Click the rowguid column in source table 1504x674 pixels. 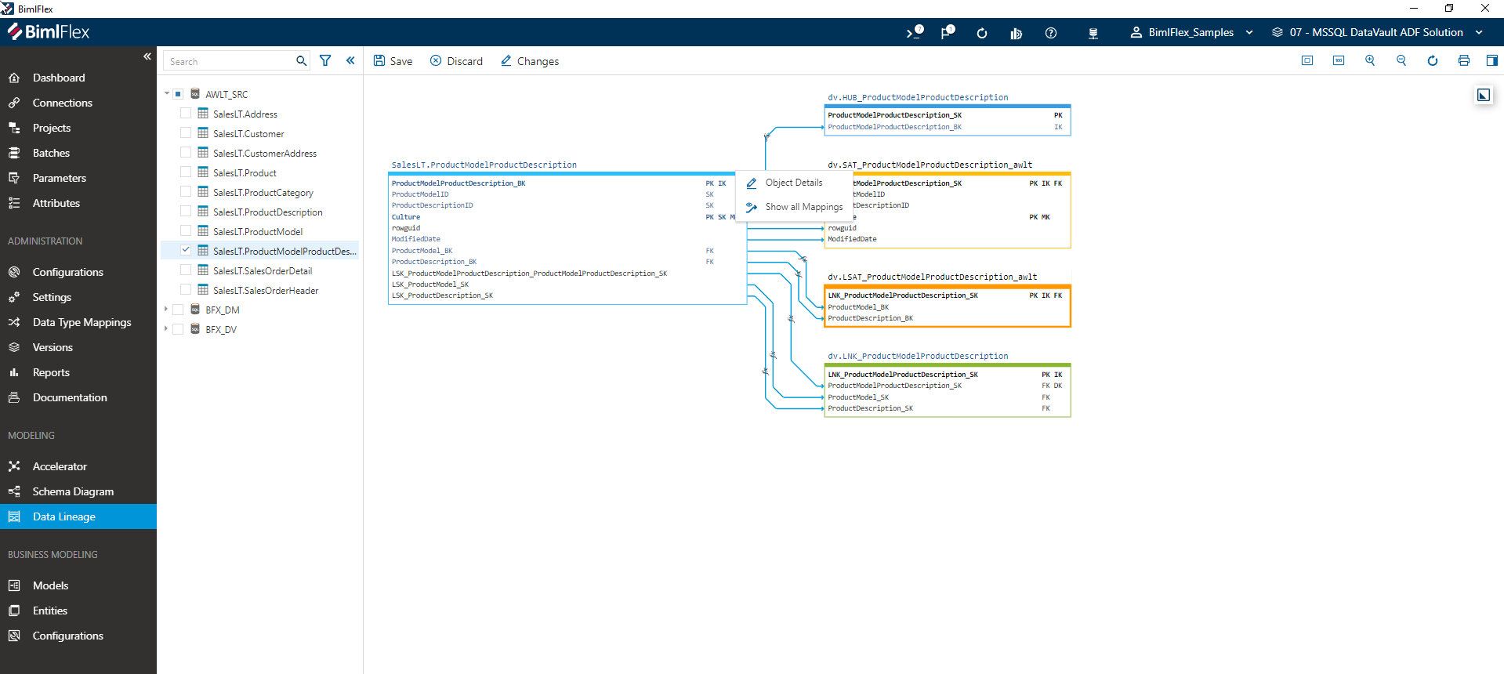tap(406, 228)
